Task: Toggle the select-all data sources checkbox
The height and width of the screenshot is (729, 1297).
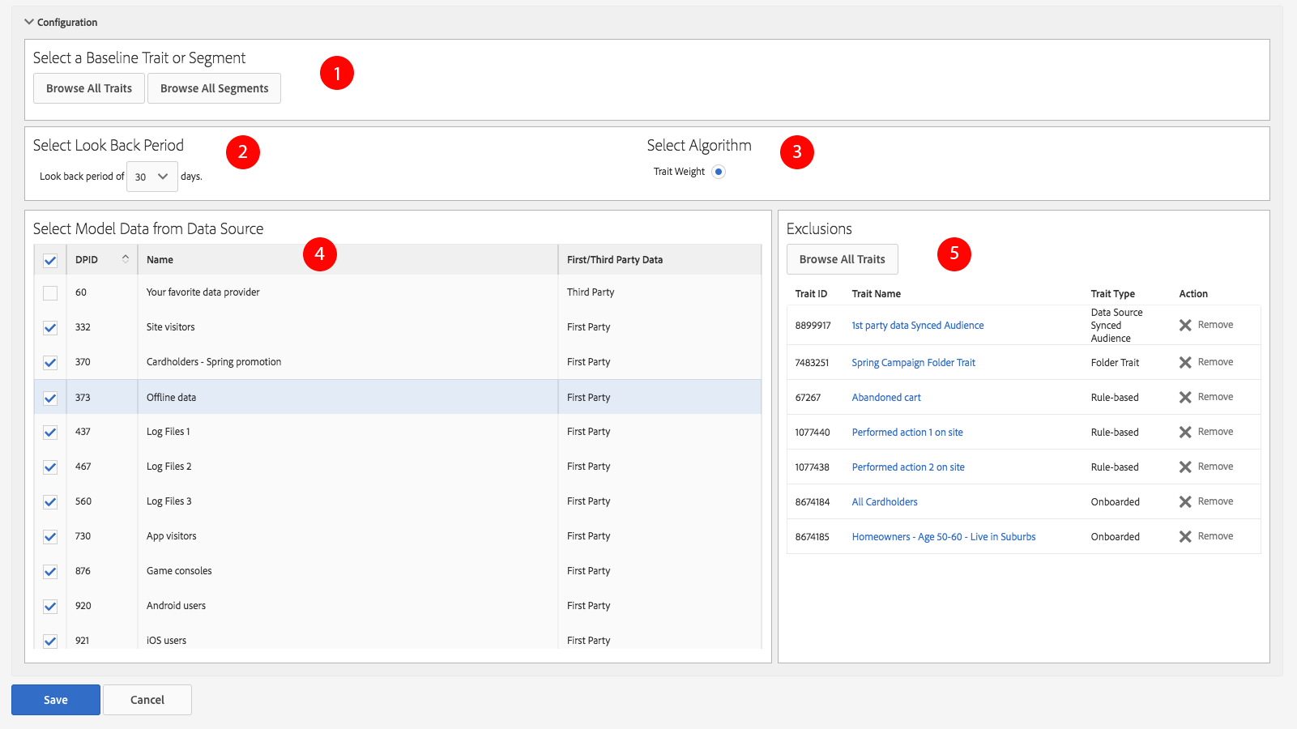Action: pos(50,261)
